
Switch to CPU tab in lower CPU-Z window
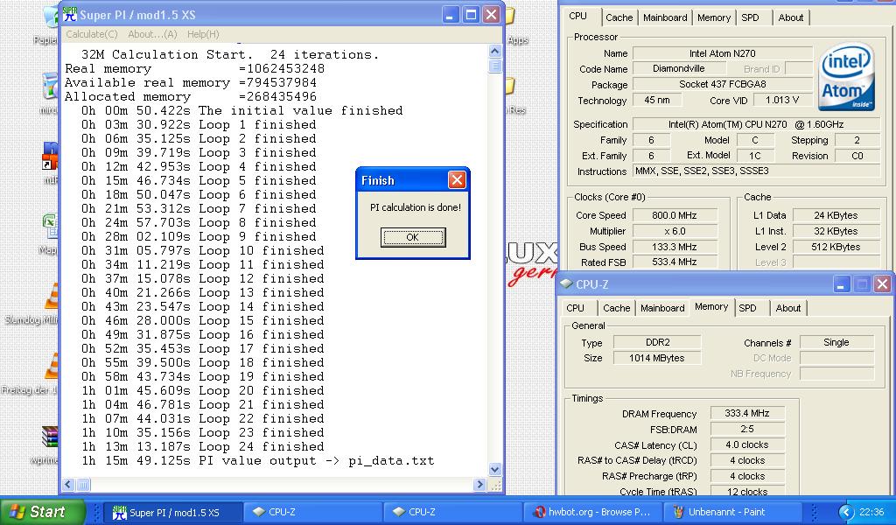click(x=576, y=308)
